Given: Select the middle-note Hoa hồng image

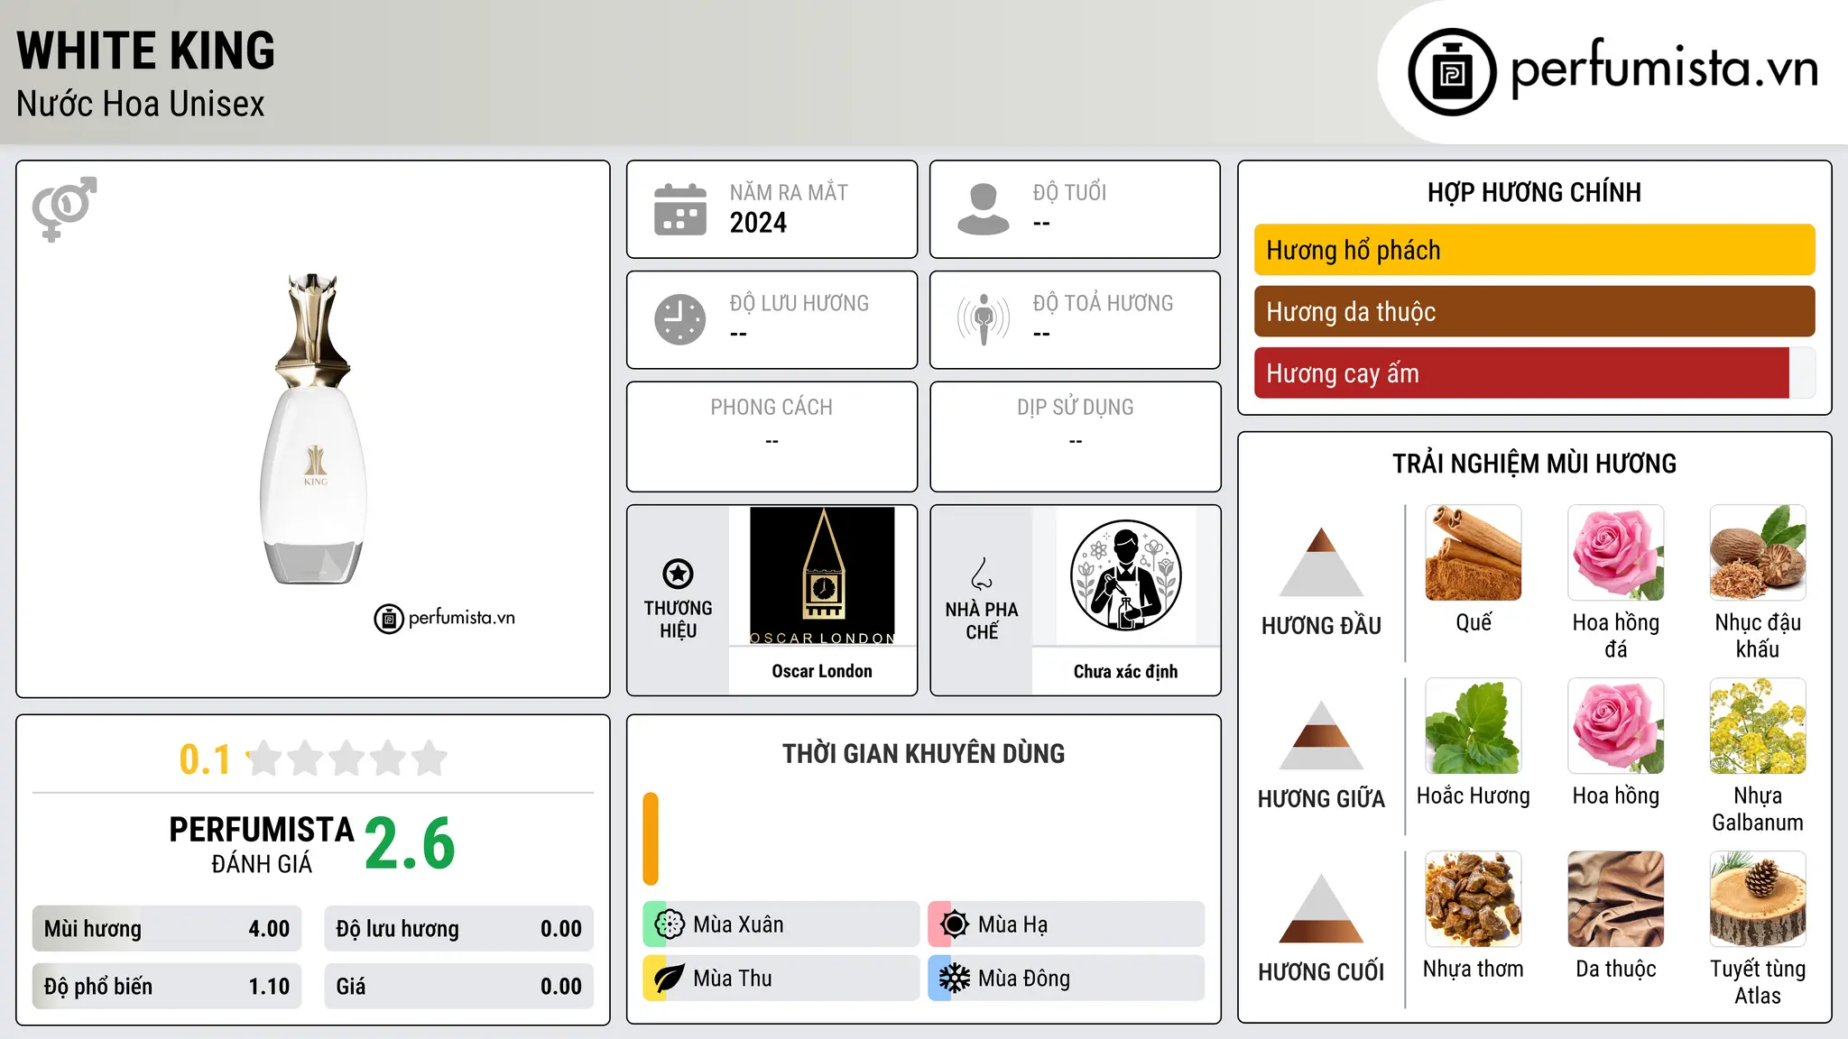Looking at the screenshot, I should [x=1616, y=726].
